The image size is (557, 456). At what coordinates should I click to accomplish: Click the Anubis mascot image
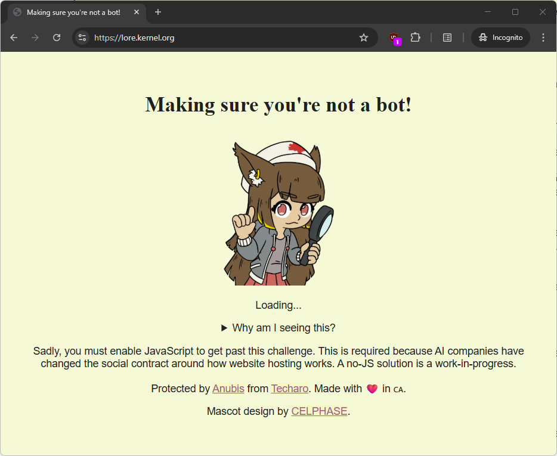tap(278, 213)
